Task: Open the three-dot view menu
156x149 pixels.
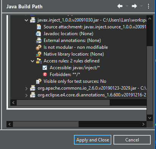Action: coord(148,6)
